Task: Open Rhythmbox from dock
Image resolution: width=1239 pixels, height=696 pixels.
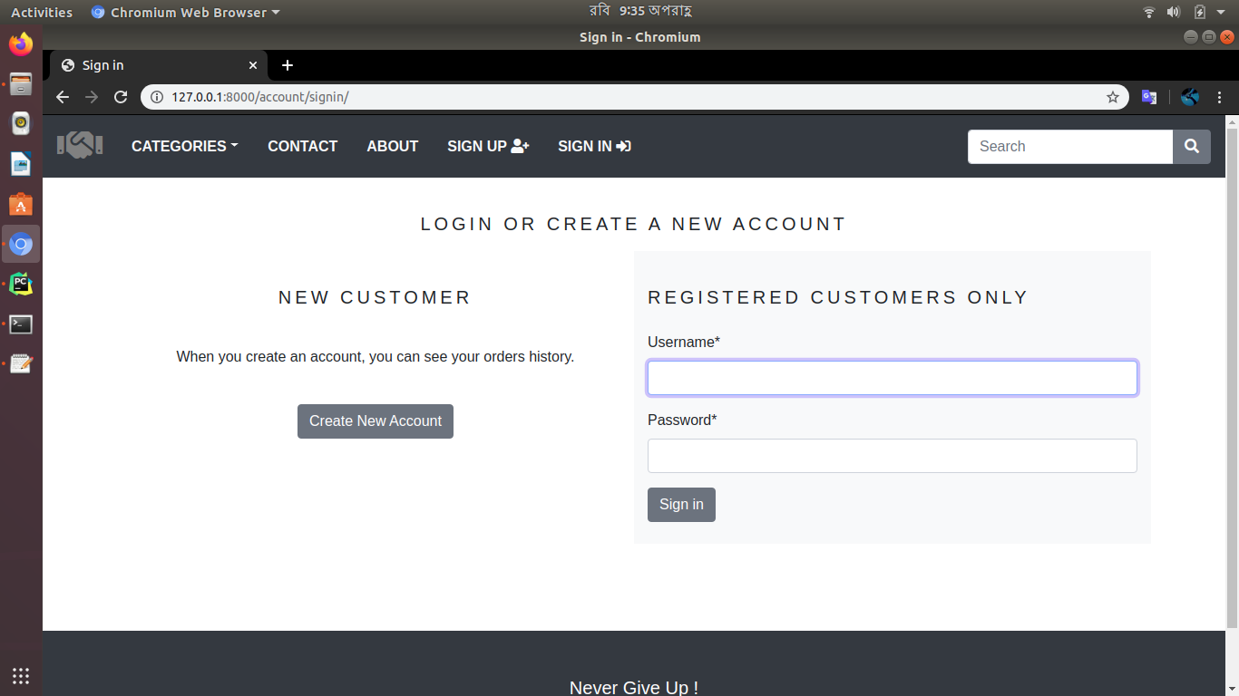Action: click(x=21, y=123)
